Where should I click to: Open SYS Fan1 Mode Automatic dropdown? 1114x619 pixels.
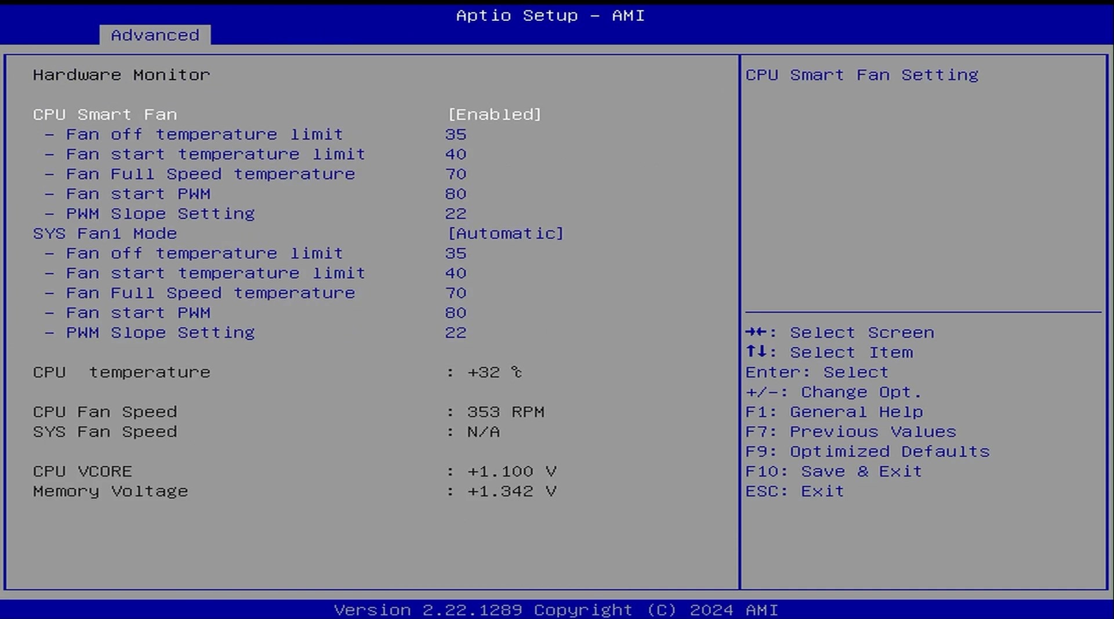[505, 234]
